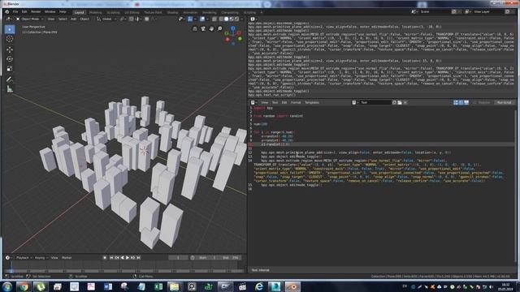This screenshot has height=292, width=520.
Task: Open the Playback dropdown in timeline
Action: point(24,258)
